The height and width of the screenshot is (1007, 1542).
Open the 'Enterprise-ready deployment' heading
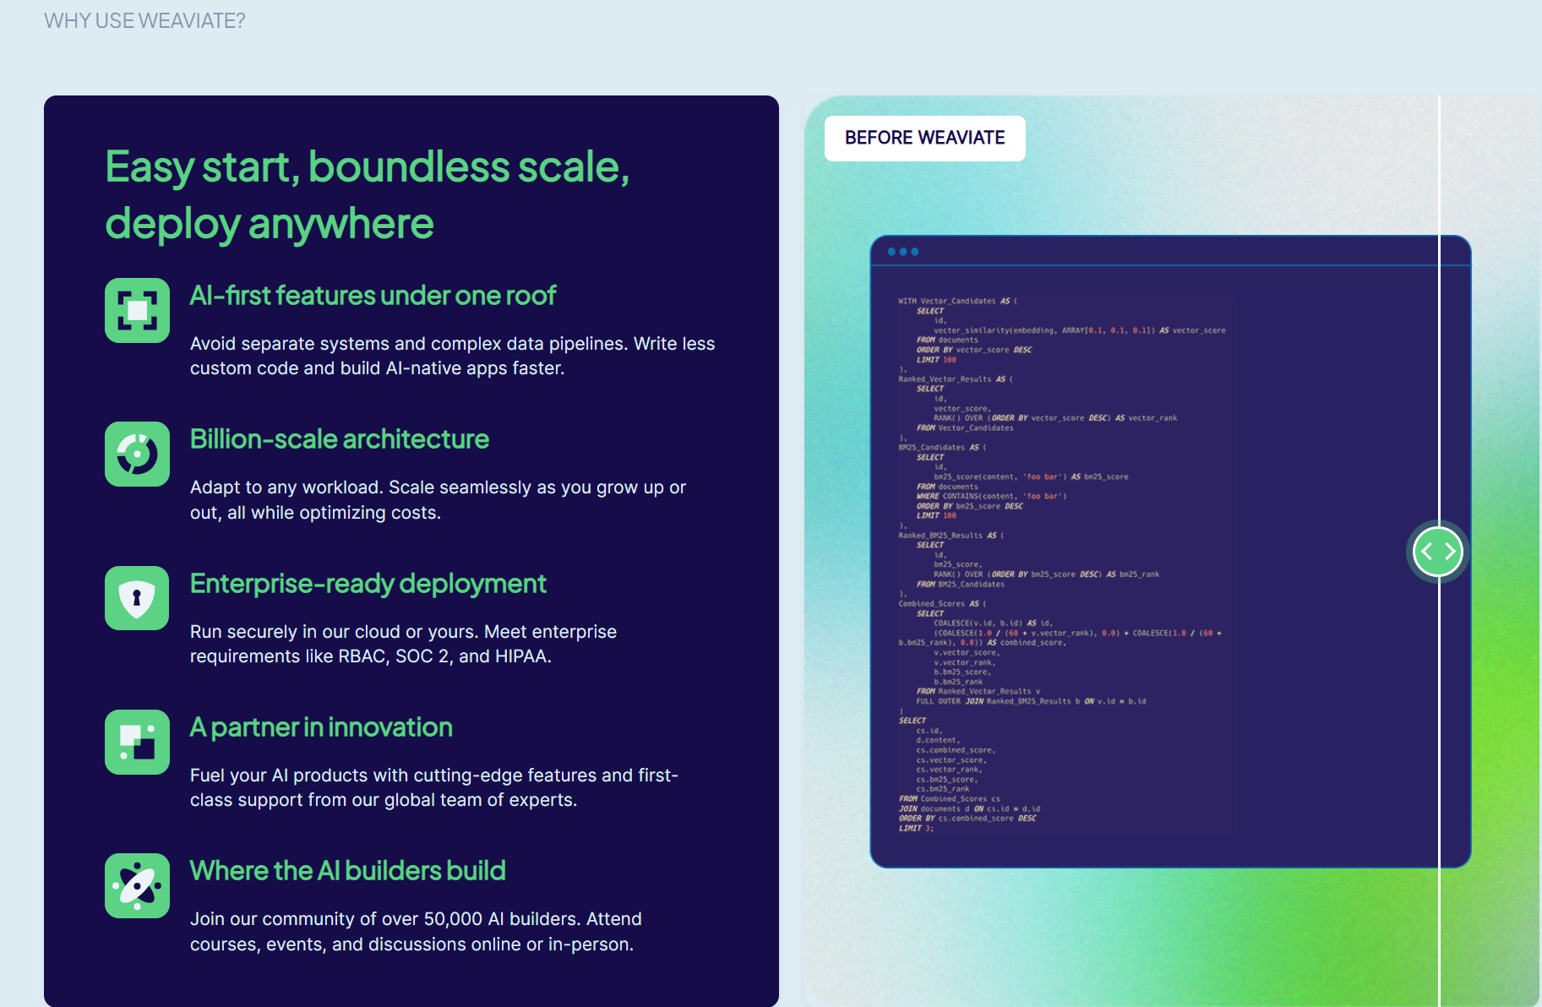[368, 584]
